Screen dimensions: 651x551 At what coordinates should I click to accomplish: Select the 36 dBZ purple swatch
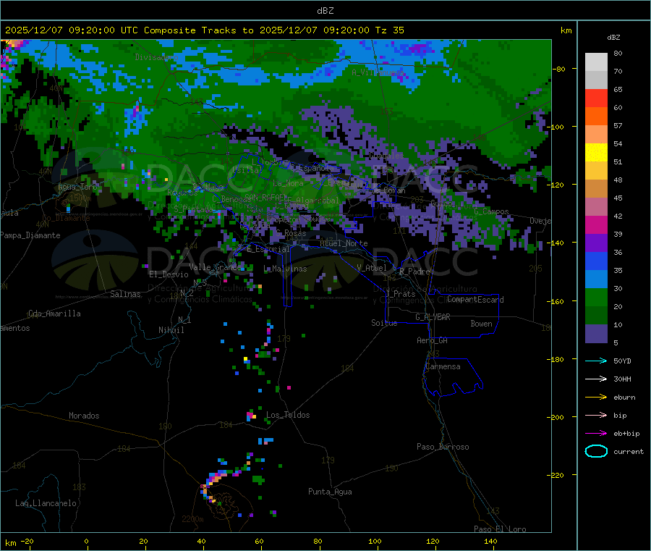pyautogui.click(x=596, y=243)
